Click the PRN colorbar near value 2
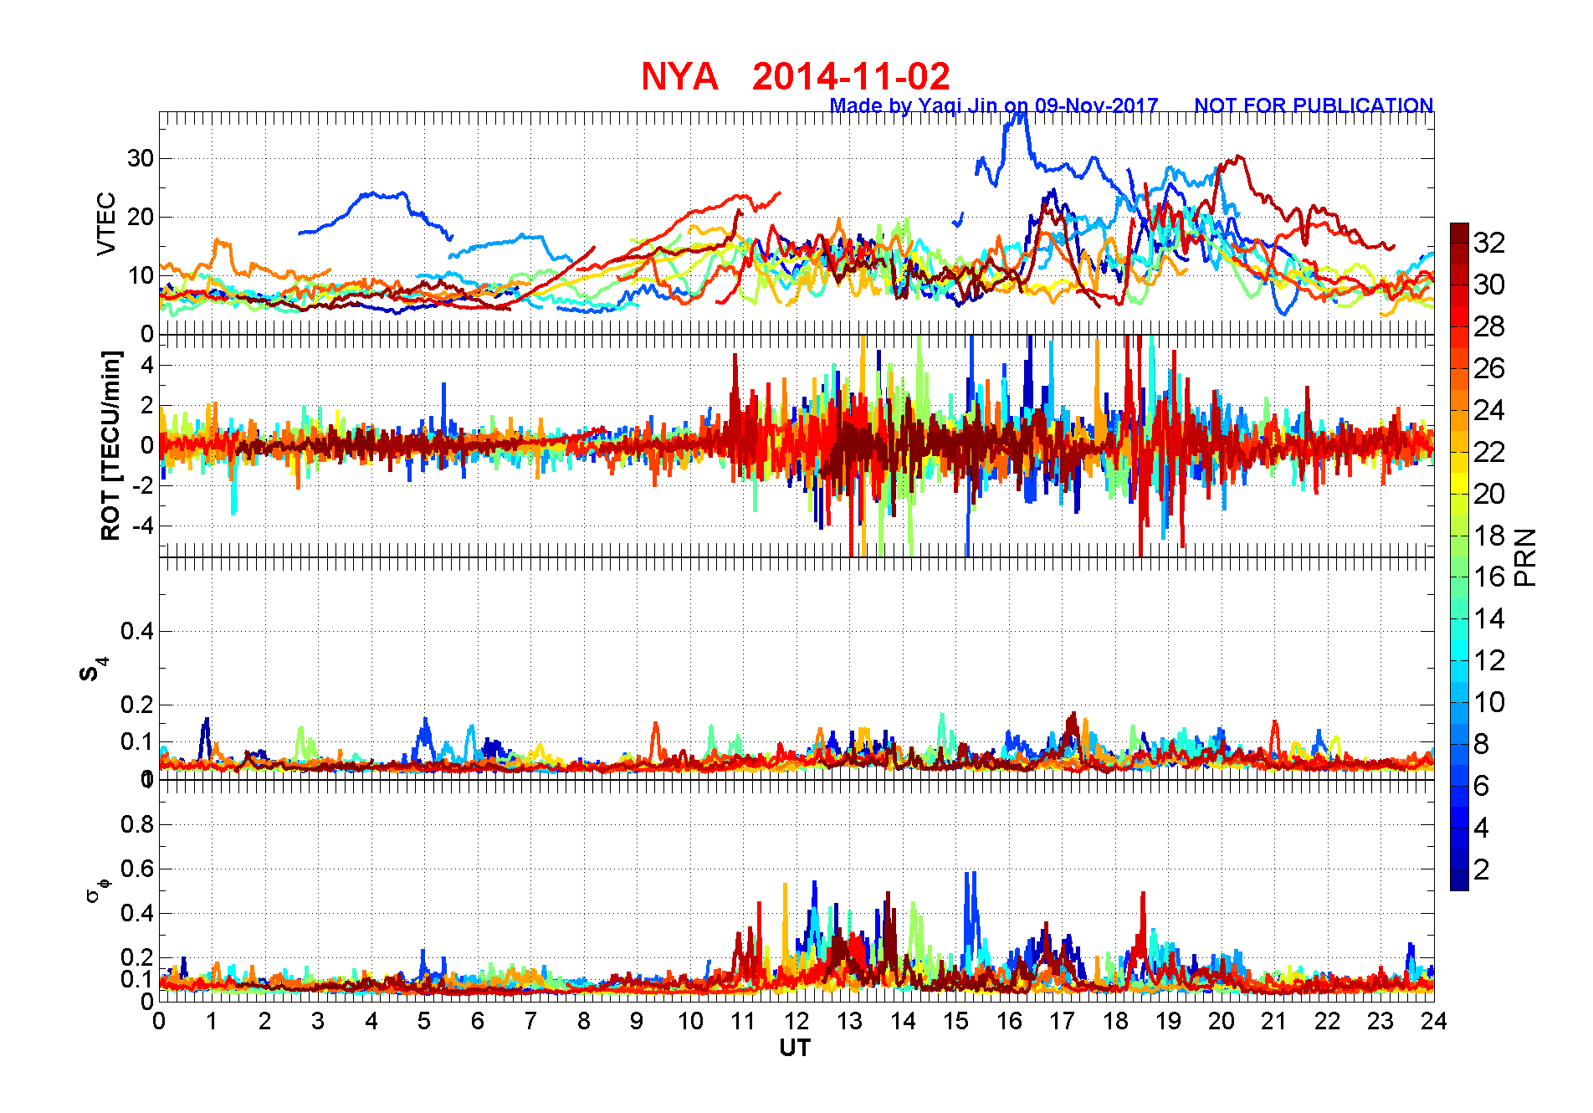The width and height of the screenshot is (1593, 1113). click(1459, 869)
